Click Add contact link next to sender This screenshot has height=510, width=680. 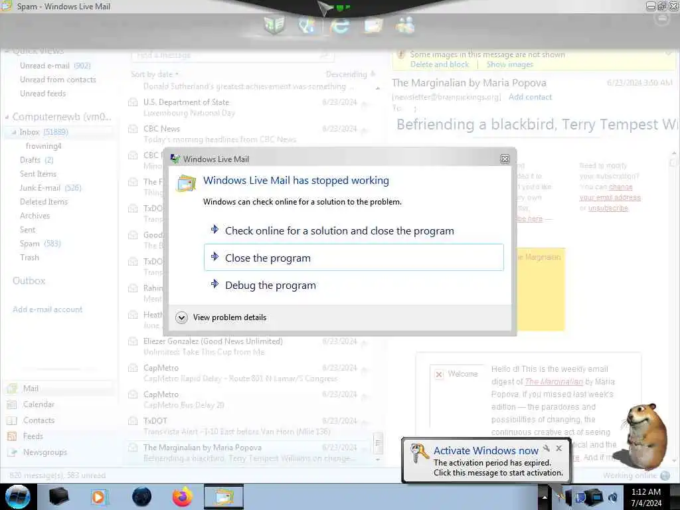(x=530, y=97)
